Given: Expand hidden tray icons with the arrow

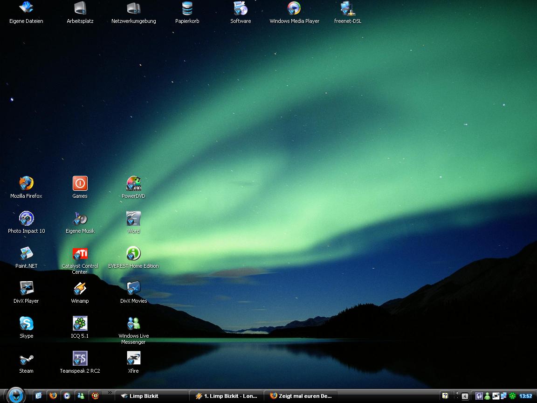Looking at the screenshot, I should (x=465, y=396).
